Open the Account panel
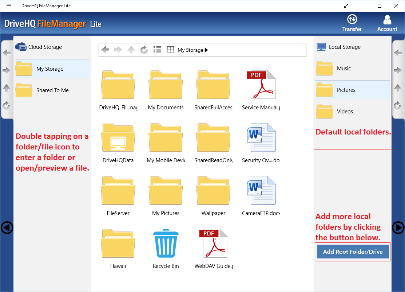Screen dimensions: 405x292 coord(387,23)
